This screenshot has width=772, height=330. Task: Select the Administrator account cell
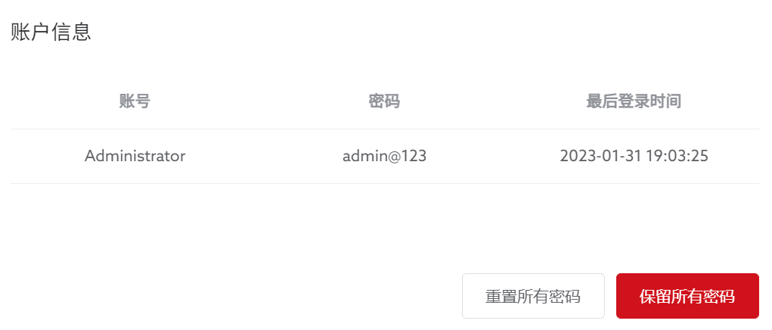pyautogui.click(x=135, y=156)
